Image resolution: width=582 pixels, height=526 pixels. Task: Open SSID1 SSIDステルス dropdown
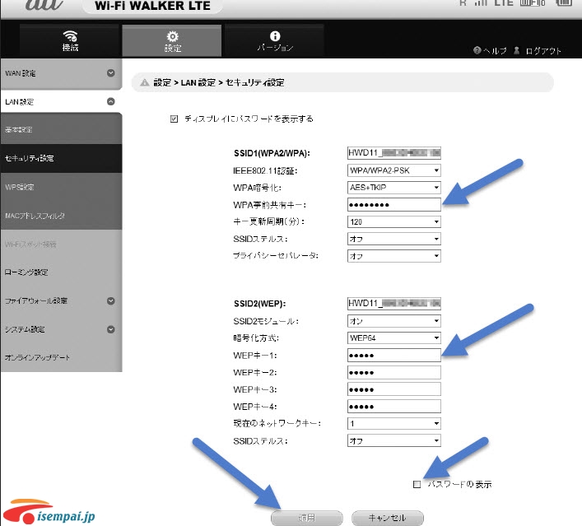[x=393, y=239]
